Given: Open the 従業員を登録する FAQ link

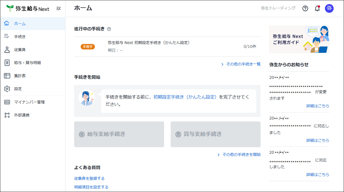Looking at the screenshot, I should [89, 178].
